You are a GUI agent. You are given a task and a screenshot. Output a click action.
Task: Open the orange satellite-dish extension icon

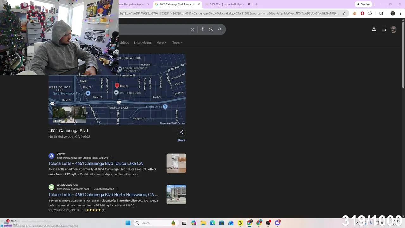click(x=355, y=13)
